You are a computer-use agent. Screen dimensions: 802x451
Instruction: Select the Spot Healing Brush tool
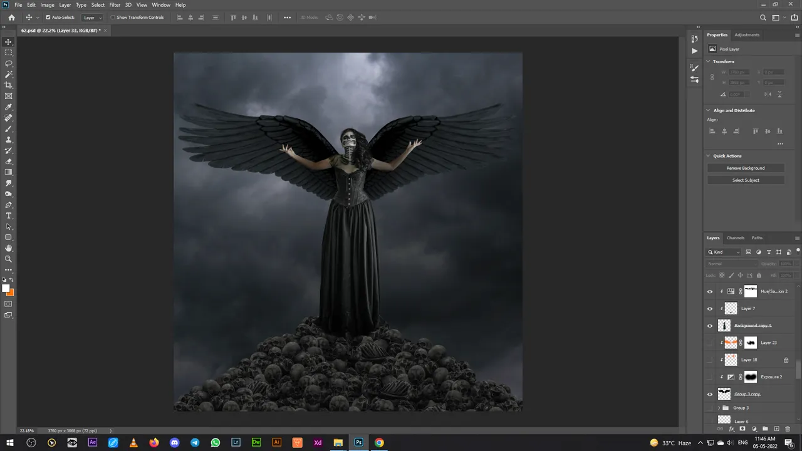pos(9,118)
